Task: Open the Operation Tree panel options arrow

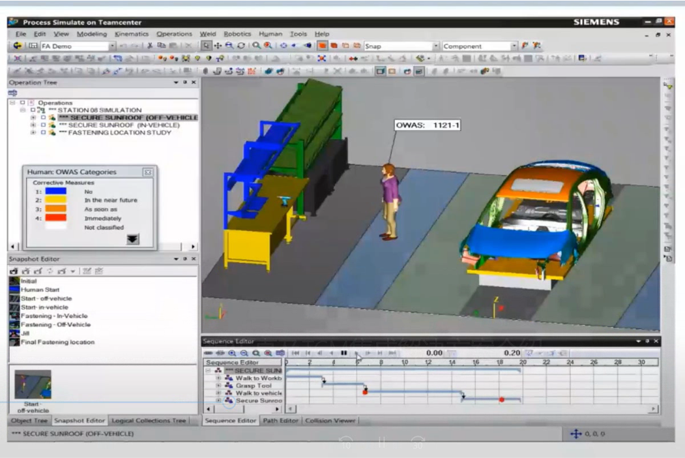Action: click(x=175, y=82)
